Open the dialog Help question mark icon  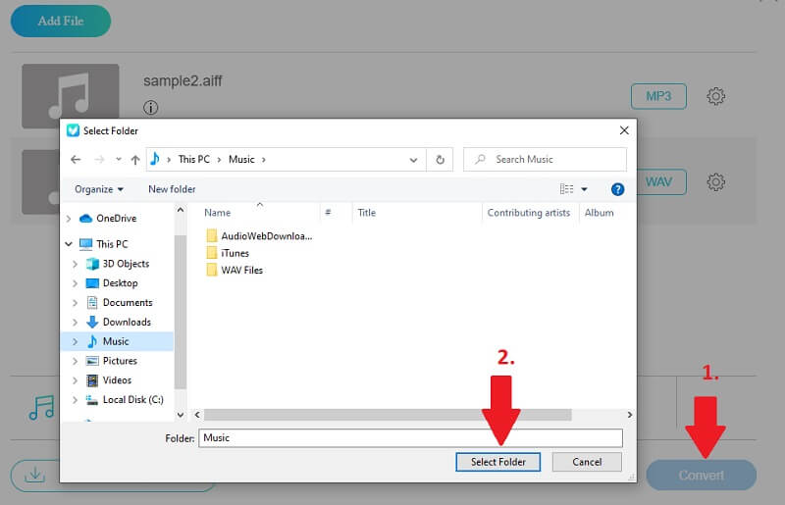(x=617, y=189)
